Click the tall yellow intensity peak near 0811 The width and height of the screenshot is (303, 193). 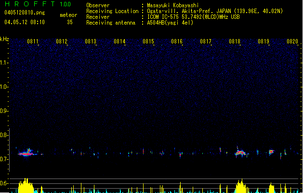26,185
